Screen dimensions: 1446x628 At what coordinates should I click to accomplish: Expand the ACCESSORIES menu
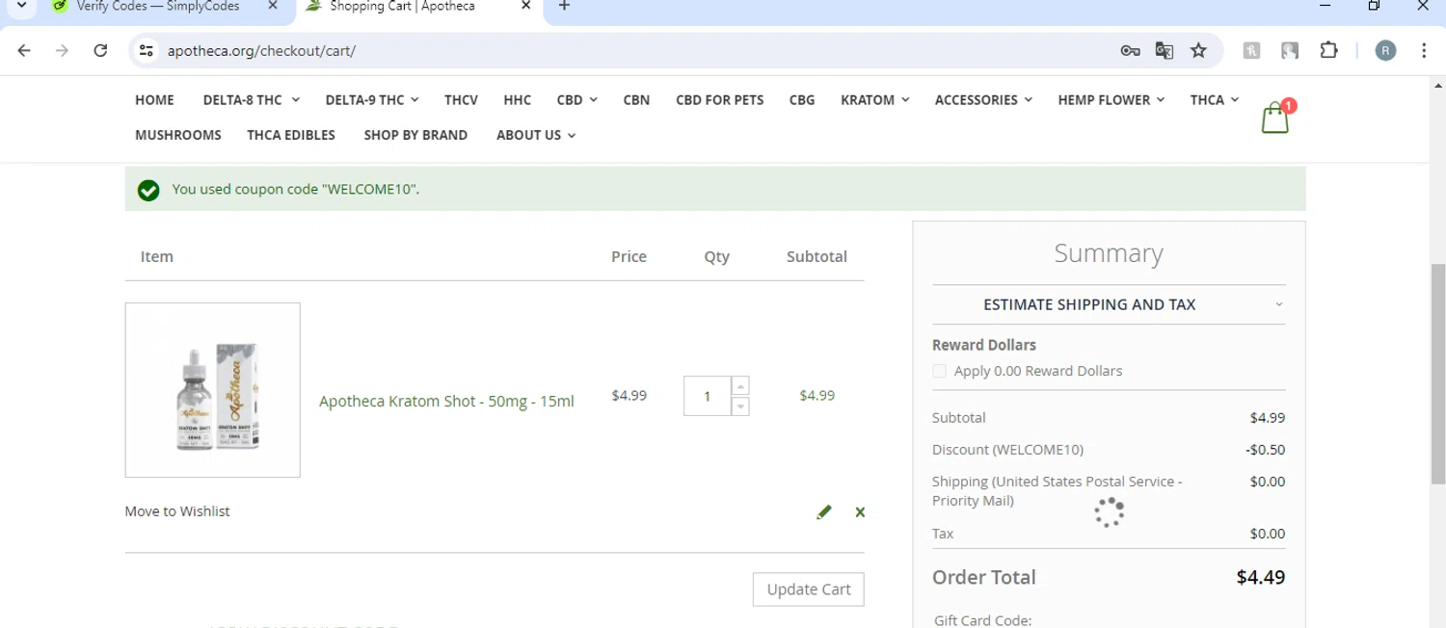pos(983,100)
